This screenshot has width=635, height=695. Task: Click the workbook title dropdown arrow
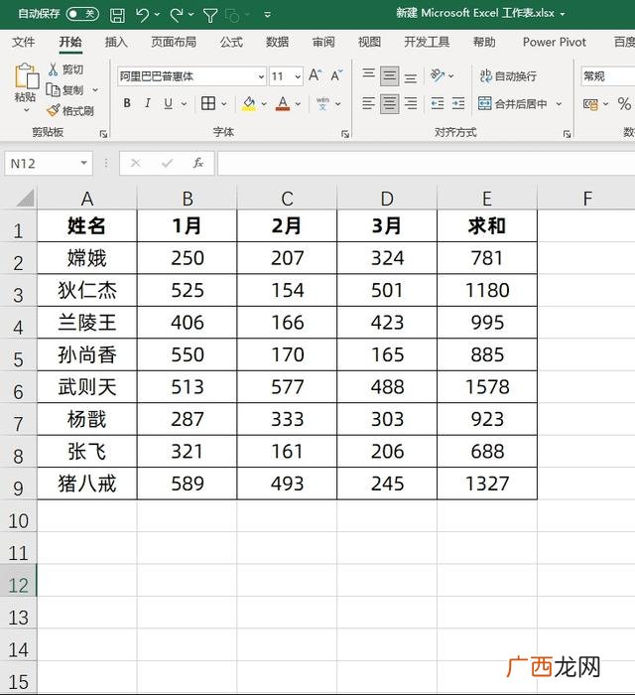[563, 14]
